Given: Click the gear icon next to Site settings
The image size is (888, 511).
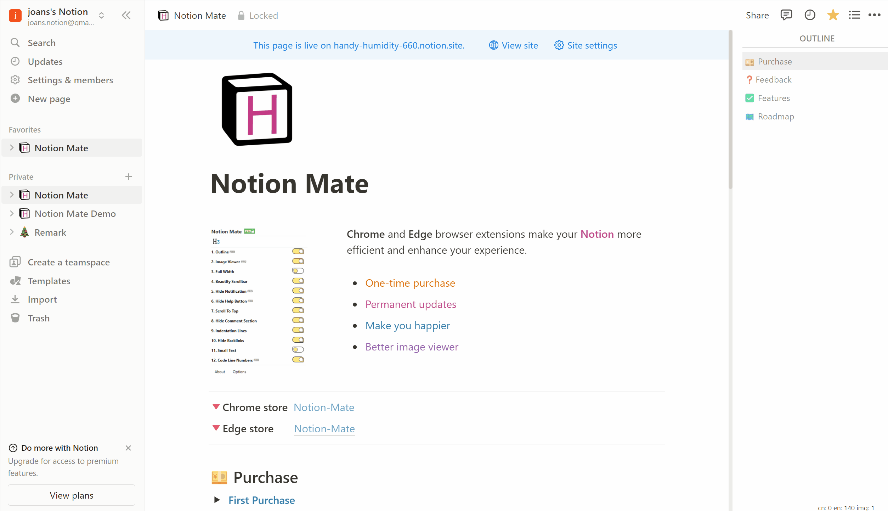Looking at the screenshot, I should click(559, 45).
